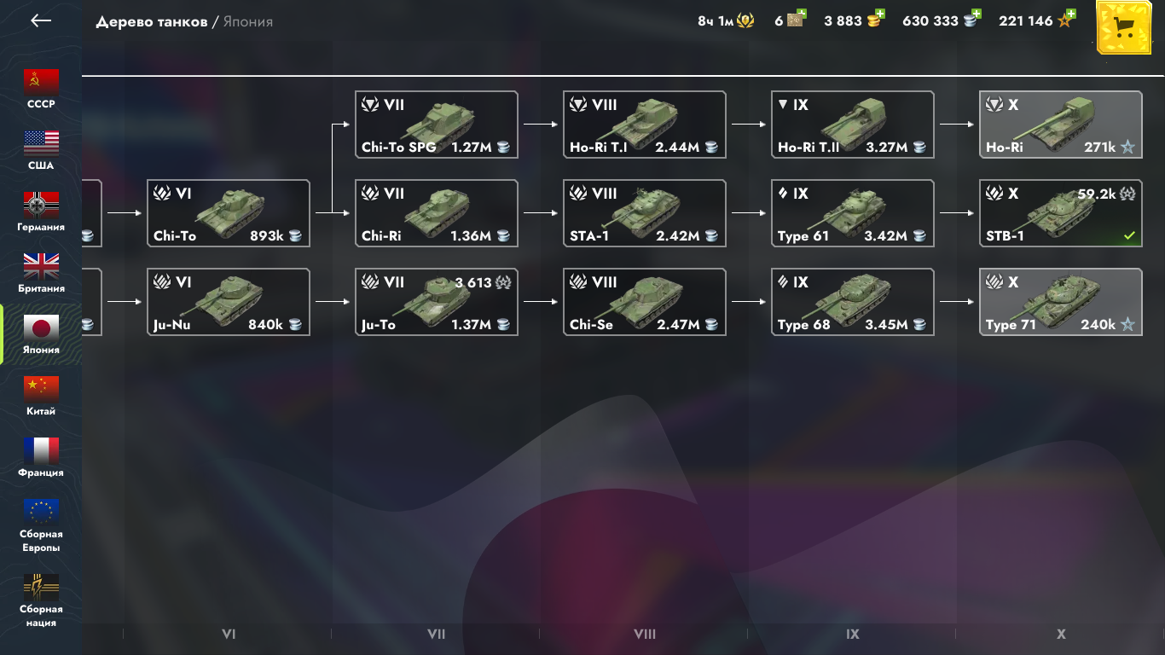Add gold with plus icon
The width and height of the screenshot is (1165, 655).
click(880, 14)
